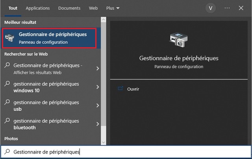Open the V user account avatar
The height and width of the screenshot is (159, 252).
tap(211, 8)
